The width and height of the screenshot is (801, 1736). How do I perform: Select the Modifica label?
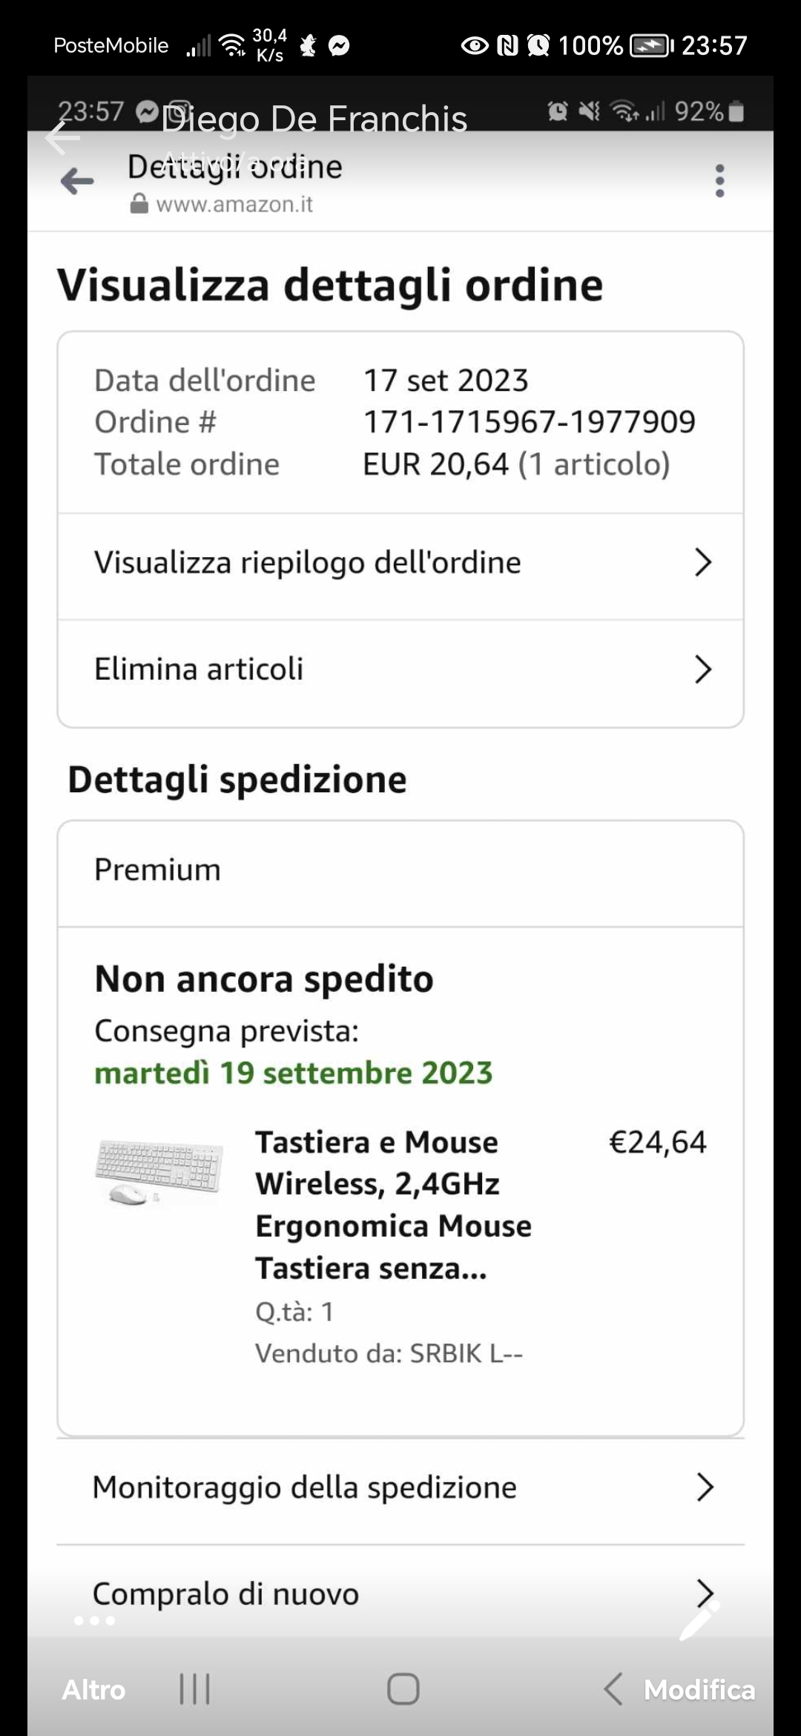[x=699, y=1689]
